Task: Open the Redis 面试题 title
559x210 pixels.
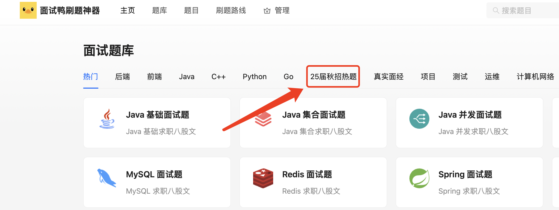Action: [307, 174]
